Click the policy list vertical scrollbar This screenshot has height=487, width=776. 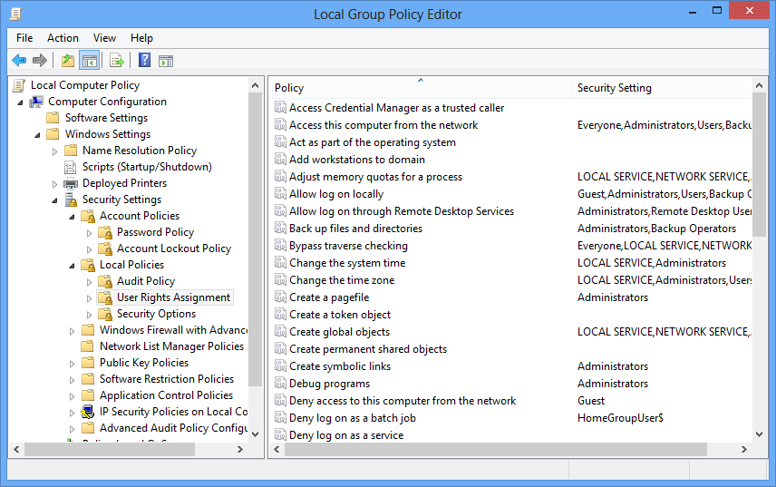pyautogui.click(x=759, y=272)
